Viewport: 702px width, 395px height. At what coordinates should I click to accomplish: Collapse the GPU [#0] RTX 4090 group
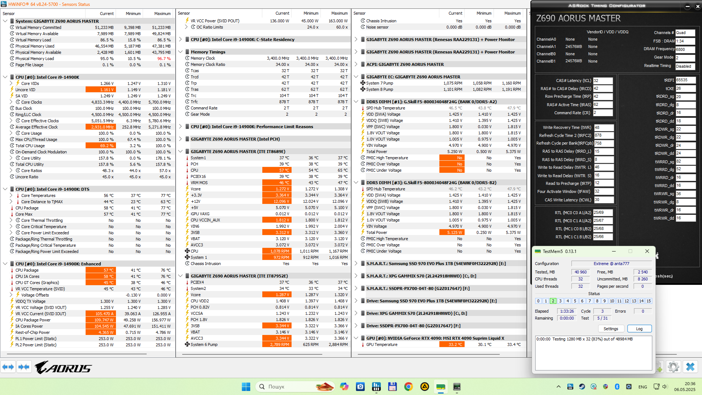[356, 338]
